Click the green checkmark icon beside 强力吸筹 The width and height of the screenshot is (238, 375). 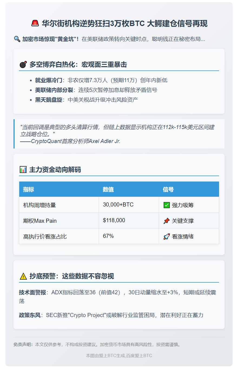coord(167,205)
